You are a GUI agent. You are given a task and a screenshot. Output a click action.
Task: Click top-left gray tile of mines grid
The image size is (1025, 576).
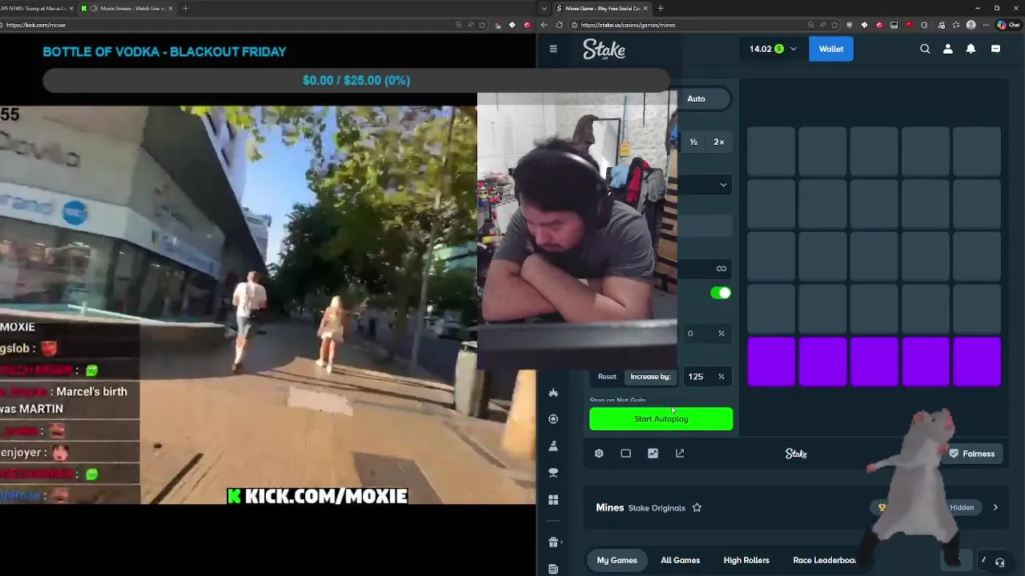(771, 151)
